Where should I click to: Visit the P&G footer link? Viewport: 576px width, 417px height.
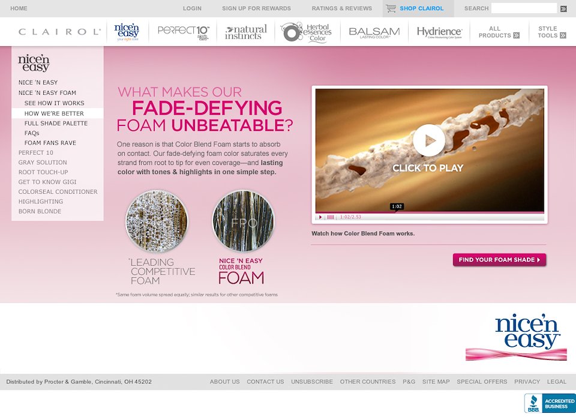point(409,382)
